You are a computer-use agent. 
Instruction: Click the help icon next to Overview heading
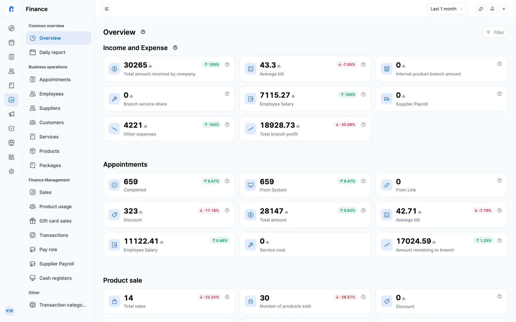point(143,32)
